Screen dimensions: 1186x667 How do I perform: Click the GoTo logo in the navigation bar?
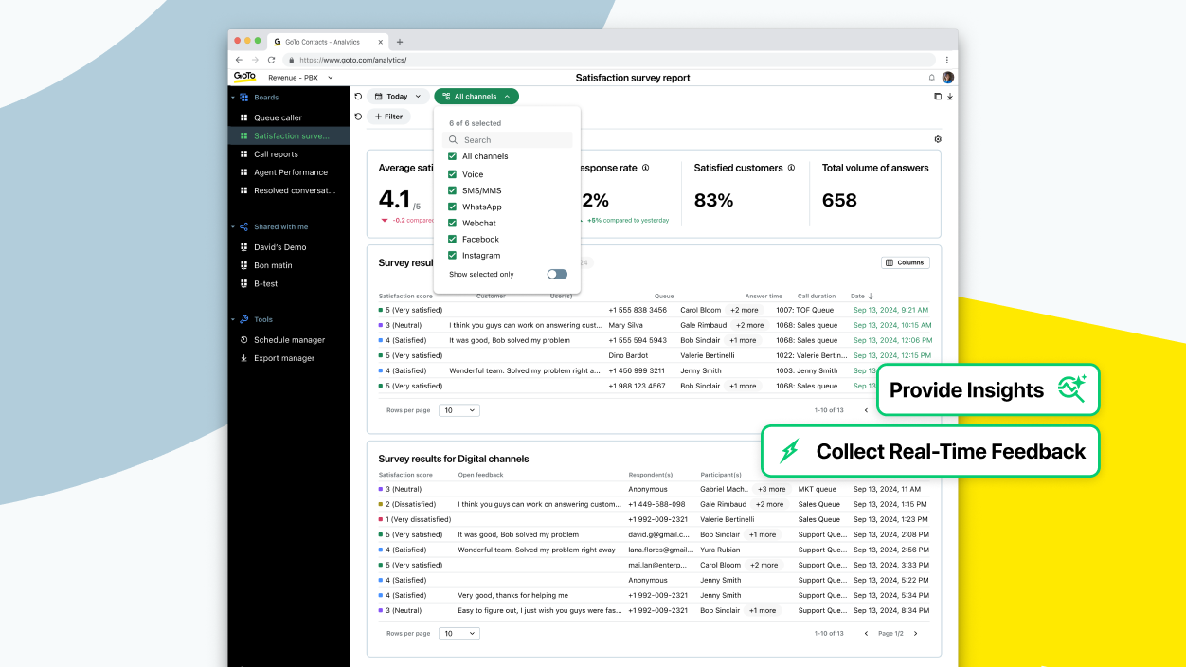pyautogui.click(x=243, y=77)
